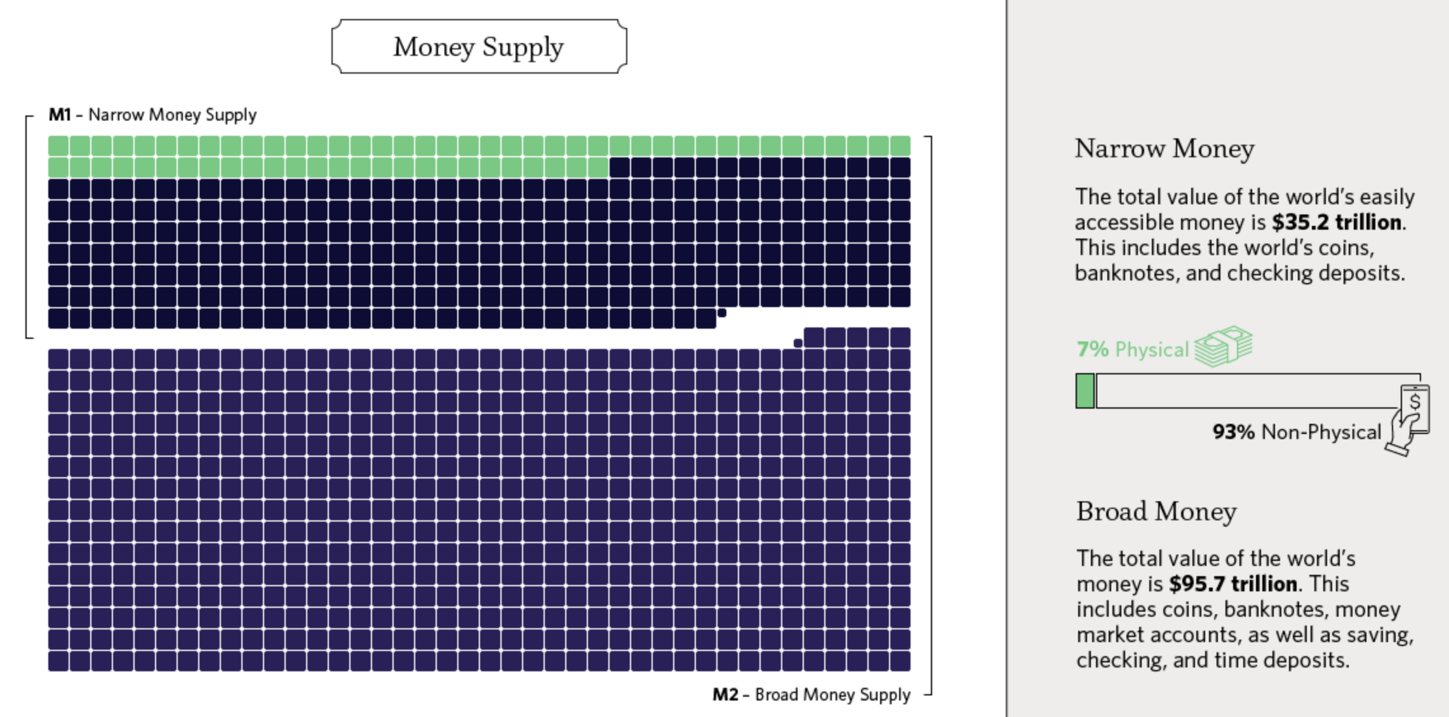Click the hand holding phone icon
This screenshot has width=1449, height=717.
click(x=1408, y=420)
